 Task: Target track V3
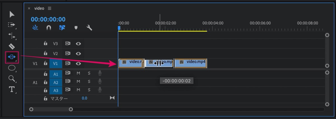pos(55,44)
